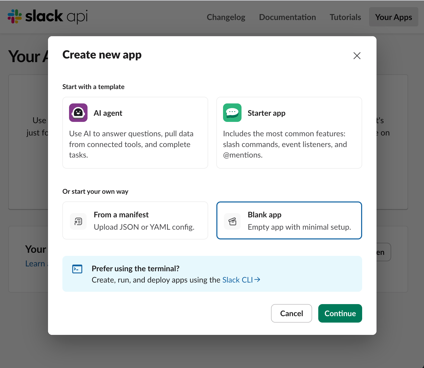Open the Documentation page
The height and width of the screenshot is (368, 424).
tap(287, 17)
